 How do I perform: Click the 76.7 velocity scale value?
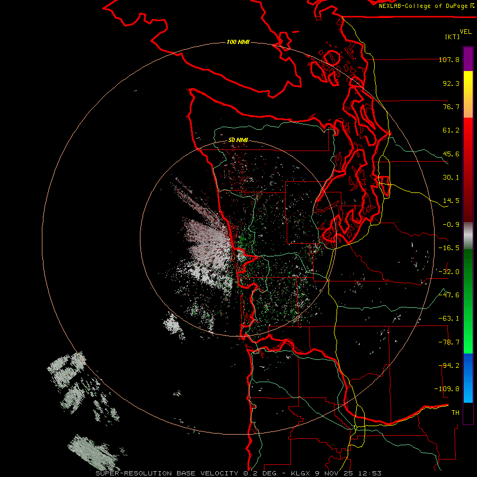coord(451,107)
